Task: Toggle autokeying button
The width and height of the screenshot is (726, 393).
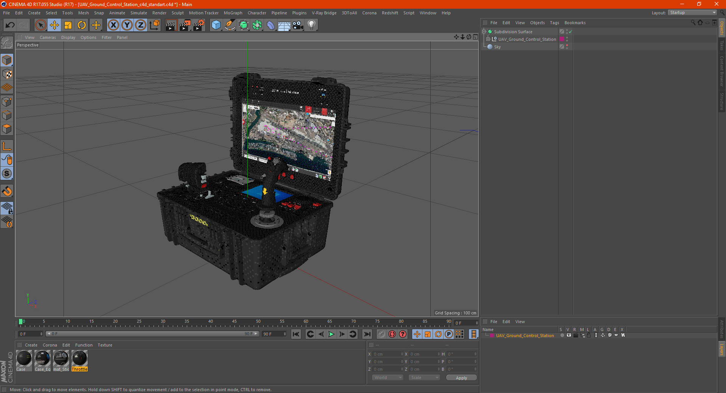Action: (392, 334)
